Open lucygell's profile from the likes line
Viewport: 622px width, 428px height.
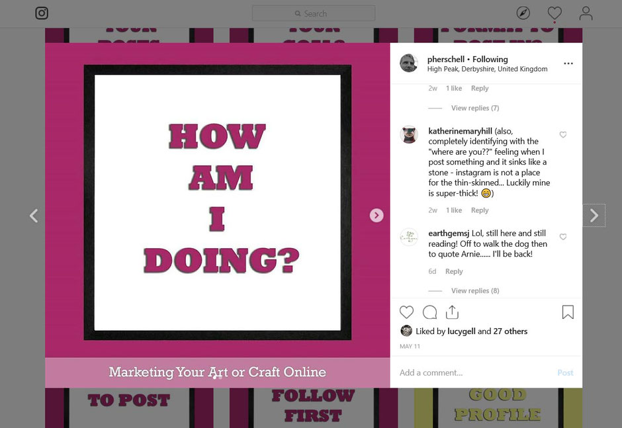pos(461,331)
